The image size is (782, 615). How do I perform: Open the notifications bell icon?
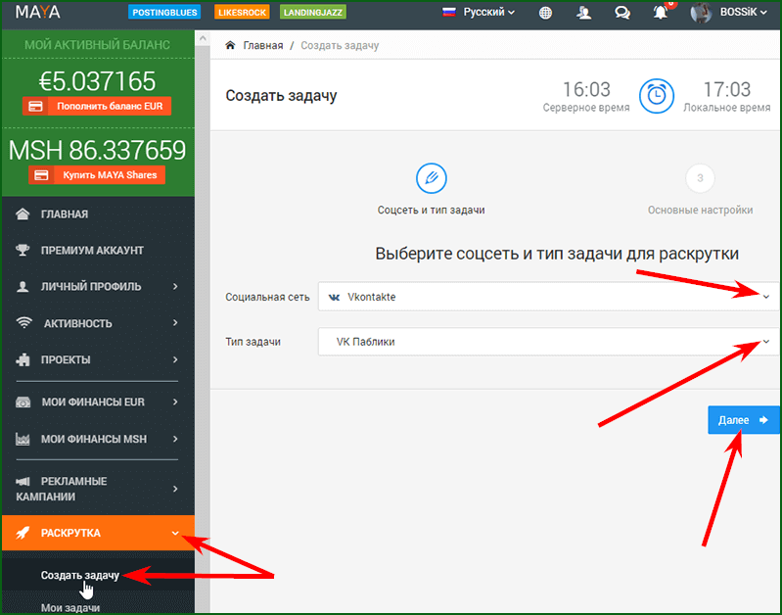pyautogui.click(x=661, y=12)
